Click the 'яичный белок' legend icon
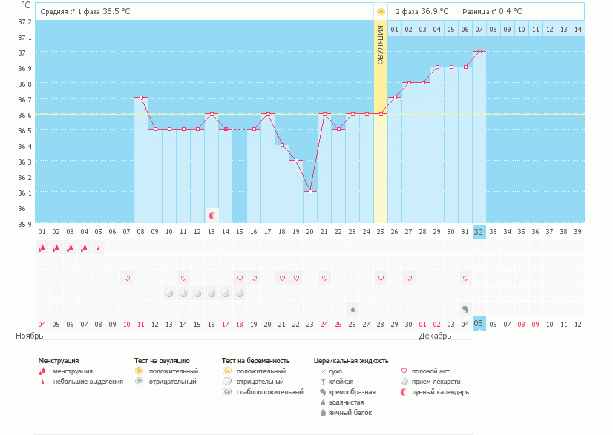This screenshot has height=435, width=613. [x=323, y=413]
